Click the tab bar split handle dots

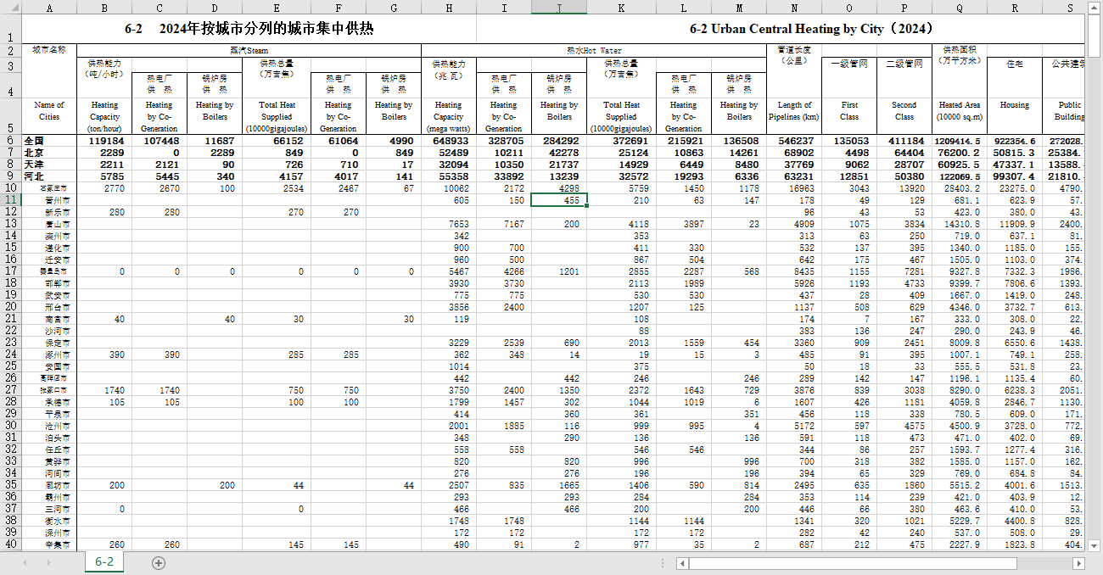point(661,563)
